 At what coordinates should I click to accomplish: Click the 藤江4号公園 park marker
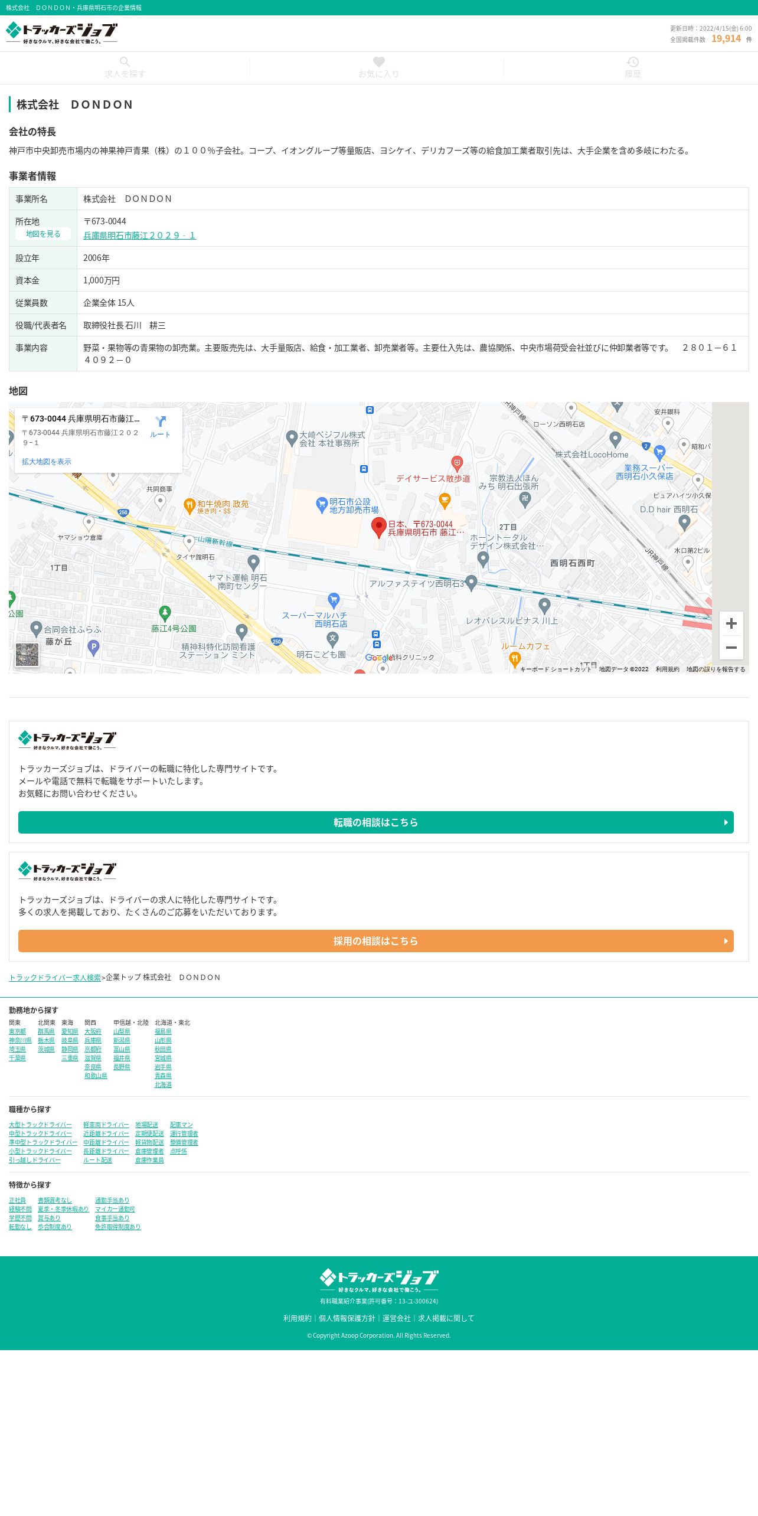tap(165, 613)
